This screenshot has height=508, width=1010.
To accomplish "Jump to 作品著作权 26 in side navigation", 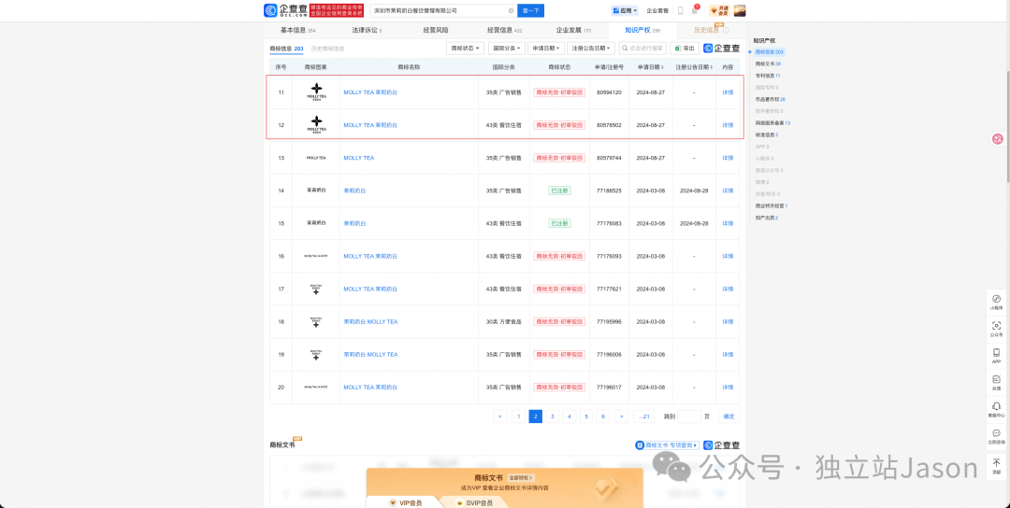I will [x=771, y=99].
